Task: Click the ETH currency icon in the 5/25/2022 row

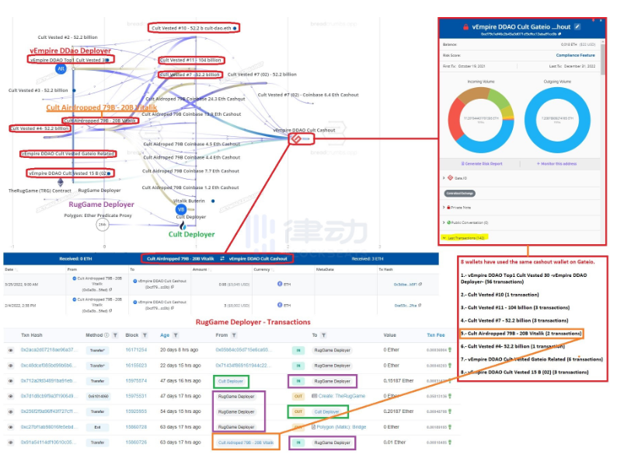Action: click(x=280, y=284)
